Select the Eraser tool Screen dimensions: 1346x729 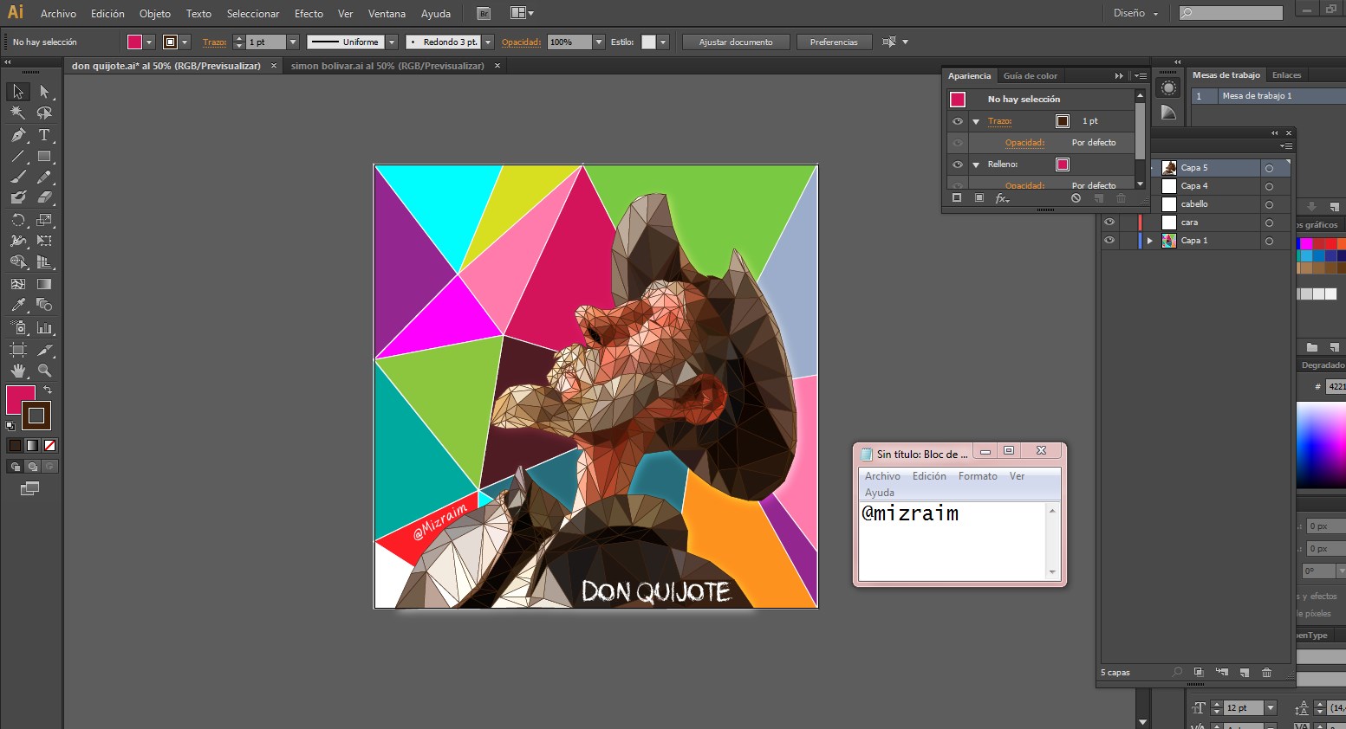44,197
